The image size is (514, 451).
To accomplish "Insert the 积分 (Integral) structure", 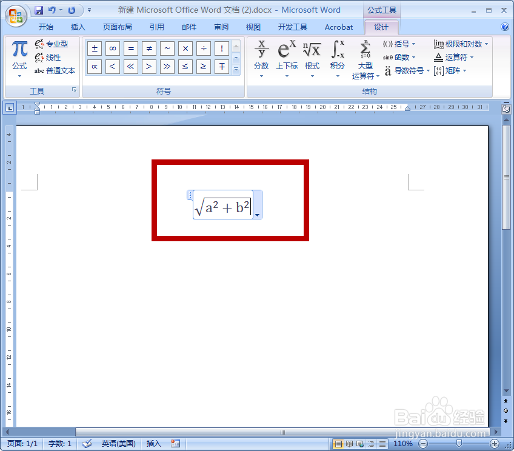I will 337,56.
